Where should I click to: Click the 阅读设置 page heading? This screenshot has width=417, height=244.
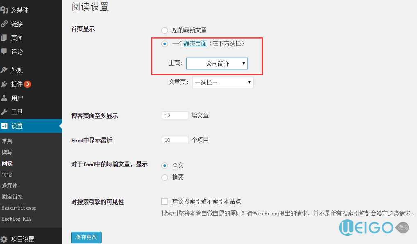90,7
